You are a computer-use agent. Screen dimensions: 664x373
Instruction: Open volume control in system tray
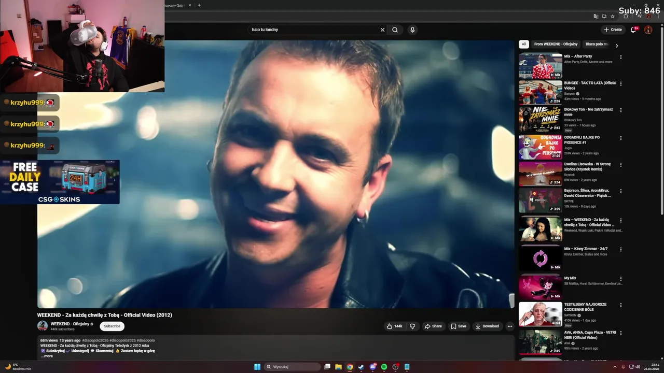point(638,367)
